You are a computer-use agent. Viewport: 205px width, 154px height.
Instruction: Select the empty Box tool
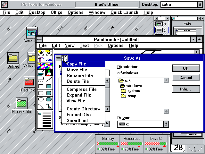[41, 86]
